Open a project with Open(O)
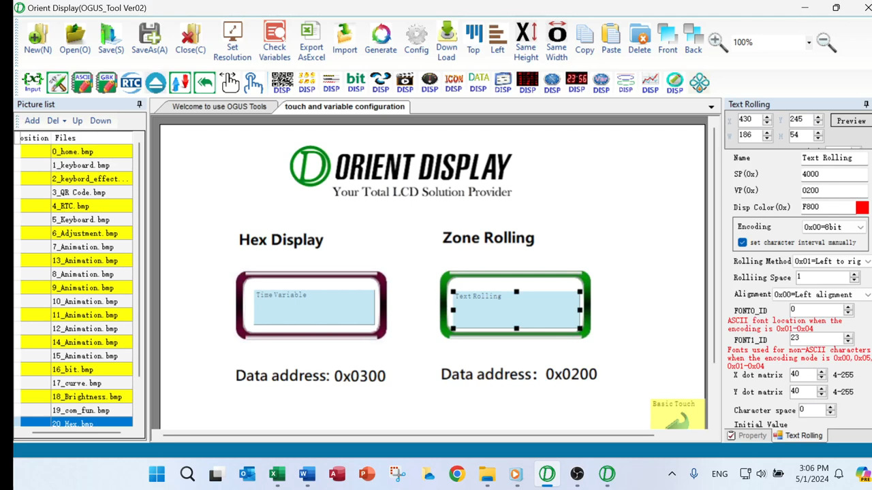This screenshot has width=872, height=490. coord(75,39)
